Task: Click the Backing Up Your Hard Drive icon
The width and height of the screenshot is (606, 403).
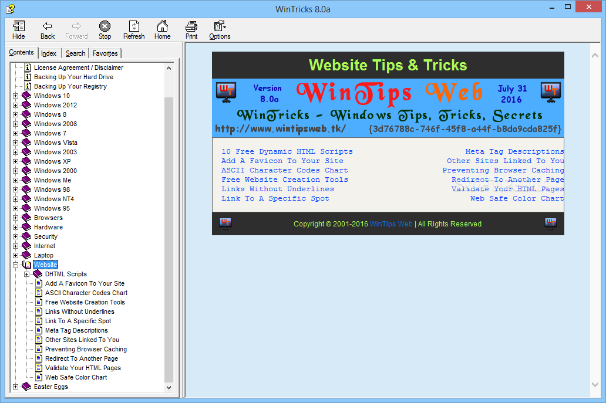Action: [x=28, y=77]
